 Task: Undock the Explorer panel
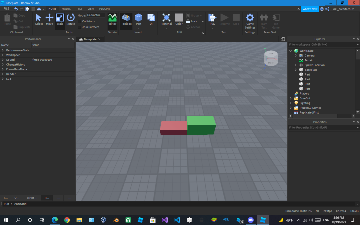pos(353,39)
